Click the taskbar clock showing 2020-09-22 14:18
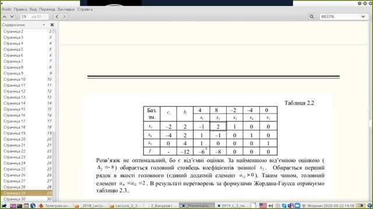Screen dimensions: 373x209 [x=331, y=206]
